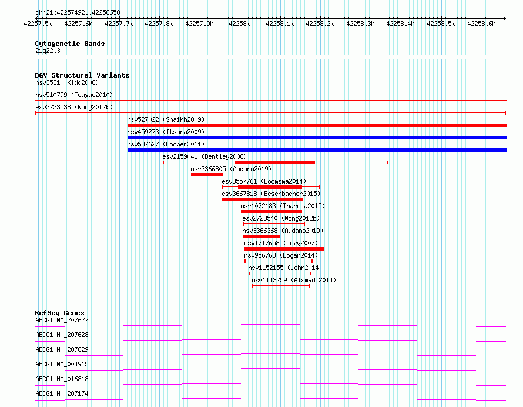
Task: Open gene ABCG1|NM_207627 label
Action: pyautogui.click(x=62, y=320)
